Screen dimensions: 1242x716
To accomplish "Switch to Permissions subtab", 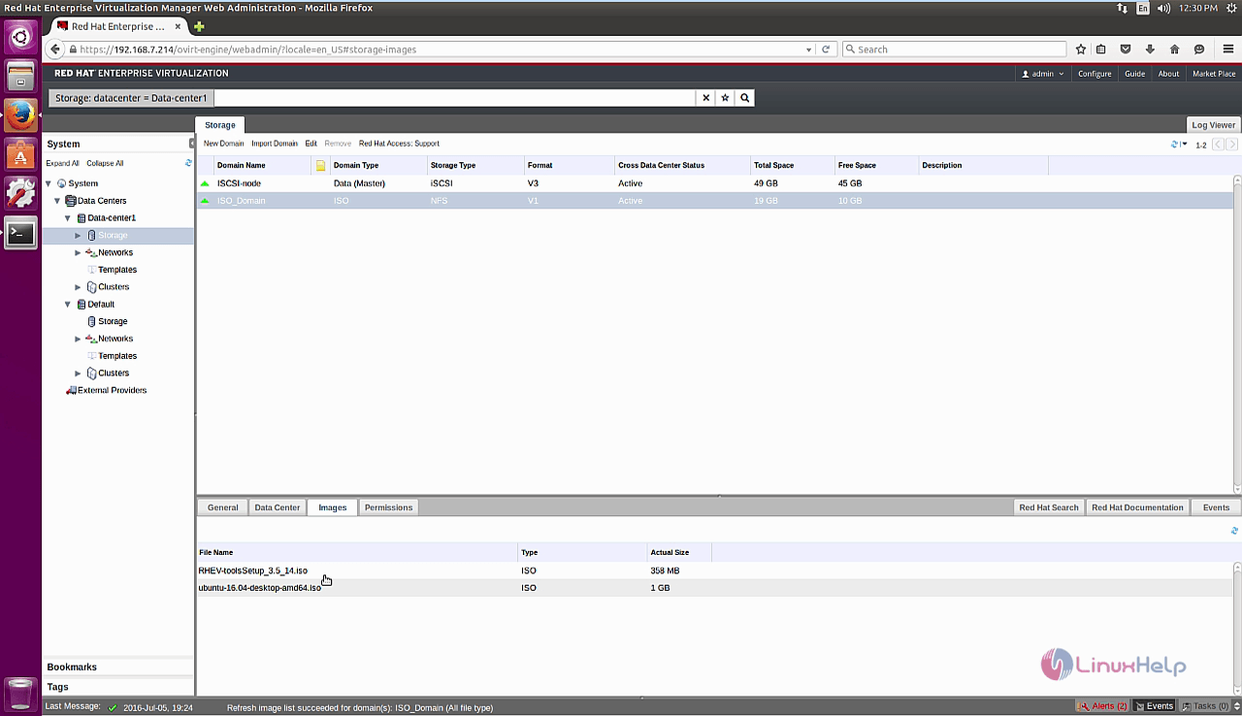I will point(388,507).
